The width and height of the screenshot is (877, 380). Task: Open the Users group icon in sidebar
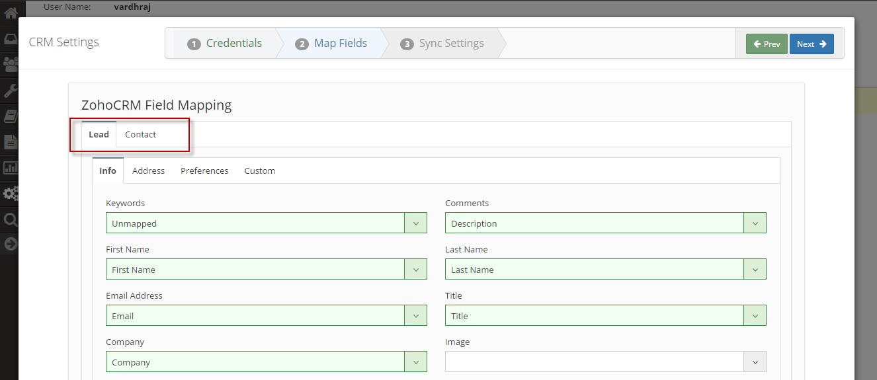(x=11, y=64)
